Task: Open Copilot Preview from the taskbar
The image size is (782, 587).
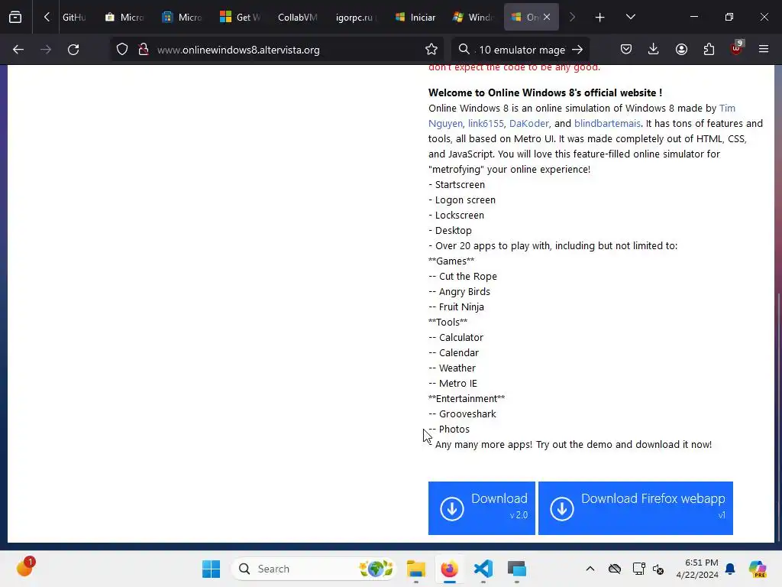Action: (x=758, y=569)
